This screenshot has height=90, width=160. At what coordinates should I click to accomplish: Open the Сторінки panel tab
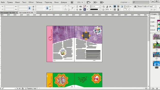click(x=154, y=14)
